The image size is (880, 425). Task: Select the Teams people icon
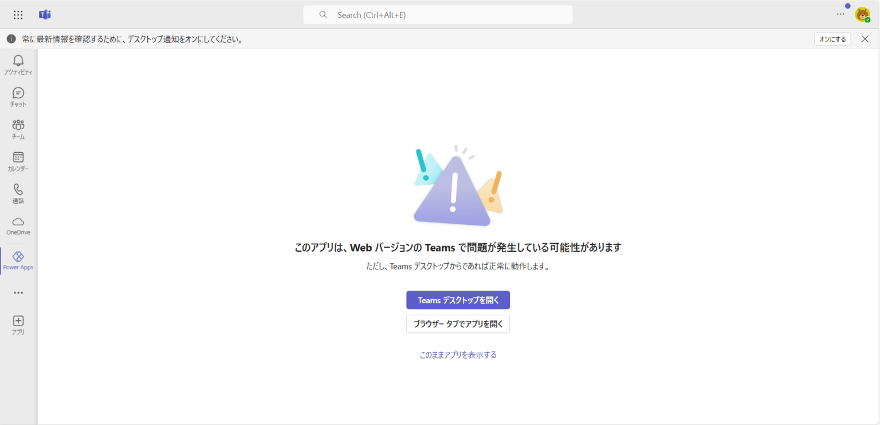pyautogui.click(x=18, y=125)
